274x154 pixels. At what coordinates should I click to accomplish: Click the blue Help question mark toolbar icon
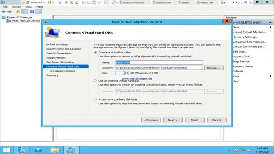(32, 12)
